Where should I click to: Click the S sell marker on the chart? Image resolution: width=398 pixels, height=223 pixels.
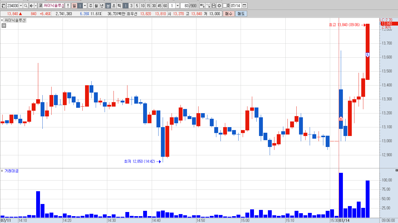[x=367, y=55]
